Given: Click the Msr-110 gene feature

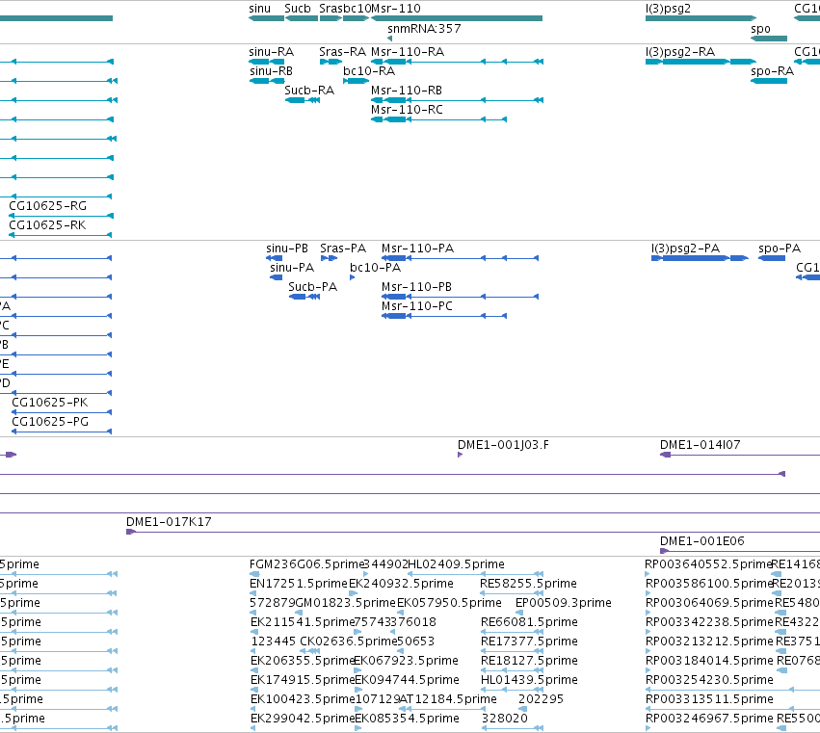Looking at the screenshot, I should point(457,18).
